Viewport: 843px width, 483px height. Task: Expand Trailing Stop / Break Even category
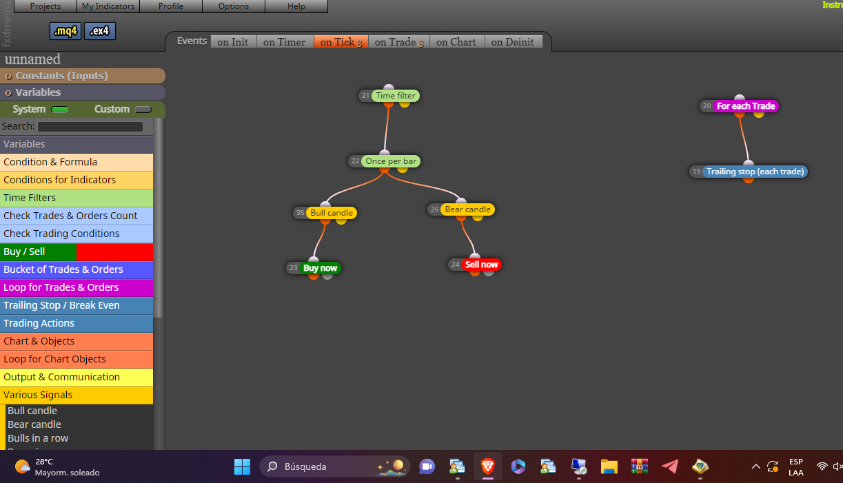click(77, 305)
